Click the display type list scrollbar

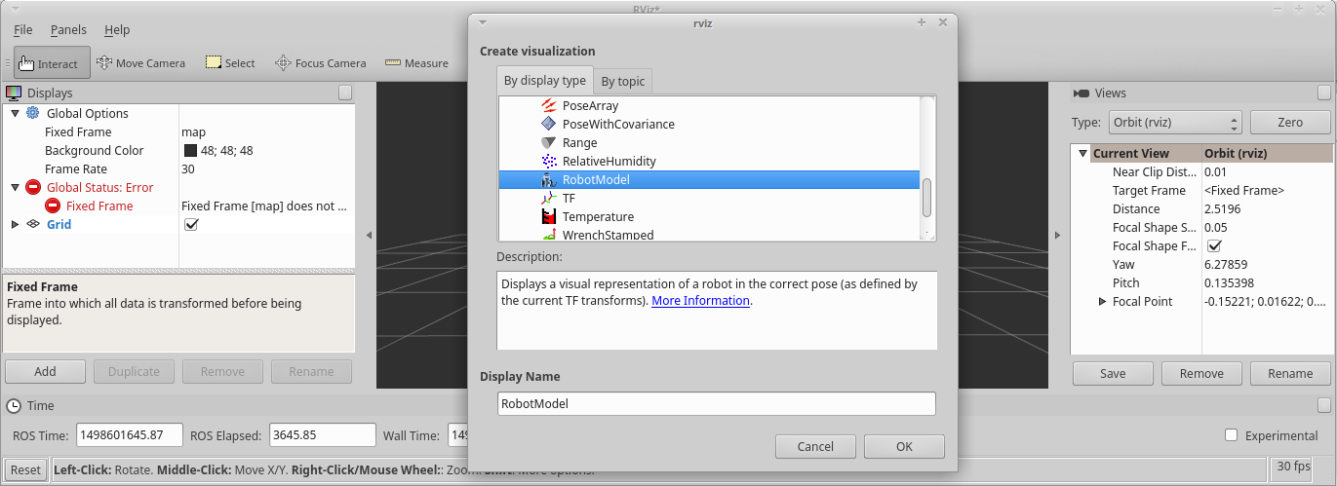(x=926, y=198)
